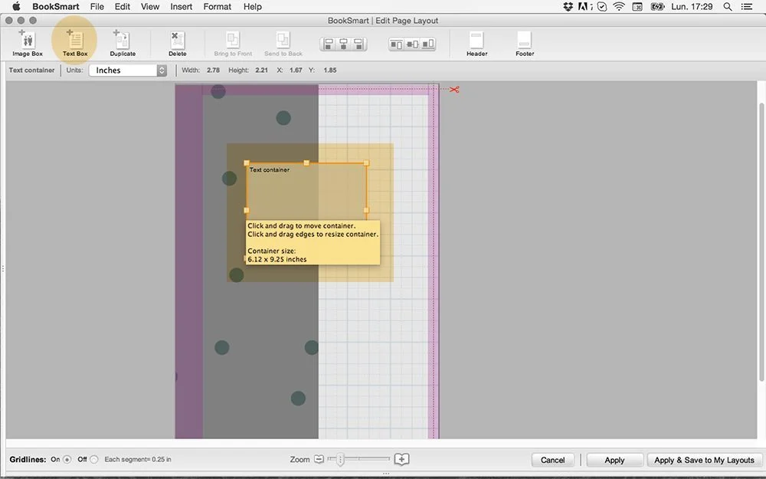Screen dimensions: 766x479
Task: Add a new Image Box
Action: pos(28,43)
